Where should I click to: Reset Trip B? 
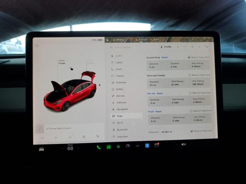pyautogui.click(x=158, y=112)
